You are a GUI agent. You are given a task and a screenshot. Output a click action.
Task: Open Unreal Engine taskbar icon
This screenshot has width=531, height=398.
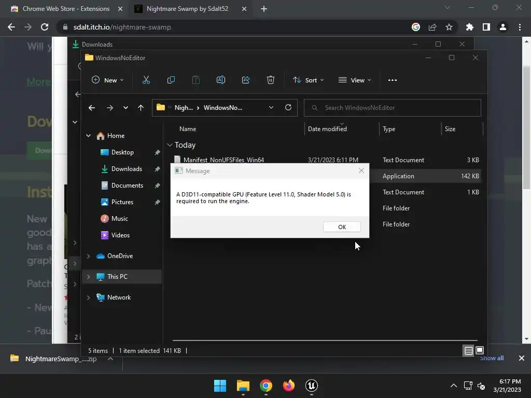coord(311,386)
